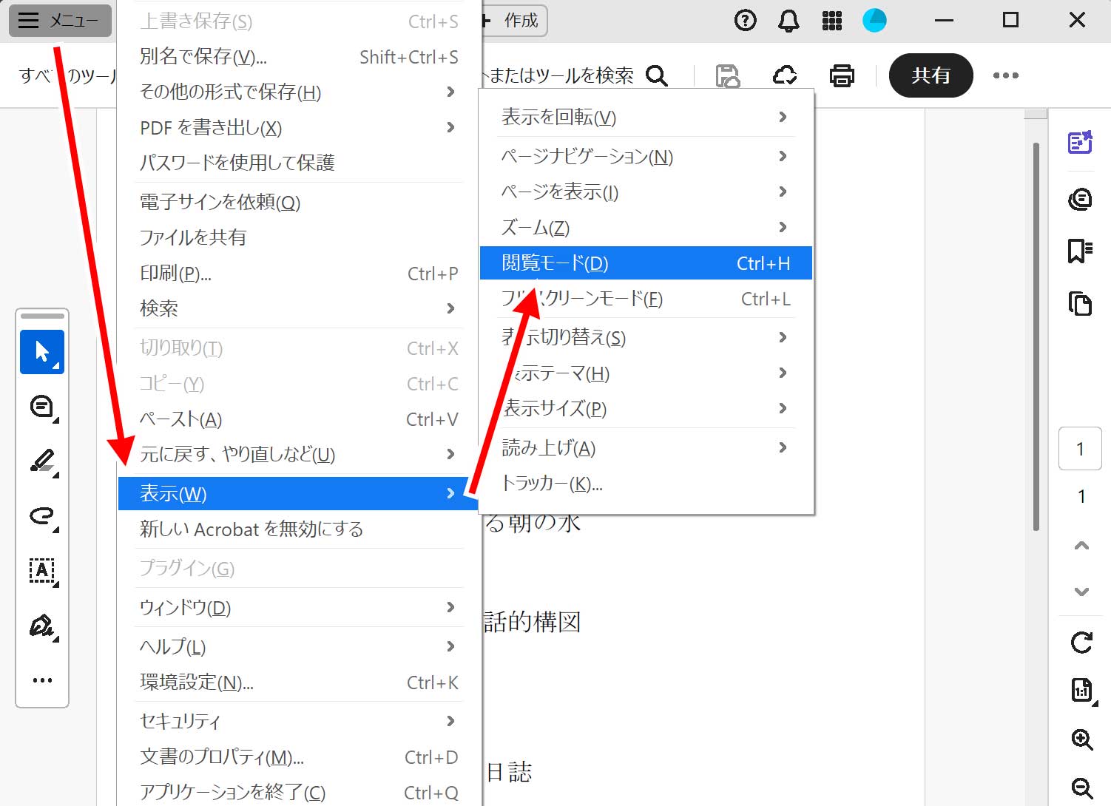This screenshot has height=806, width=1111.
Task: Choose 印刷(P)... menu item
Action: (300, 273)
